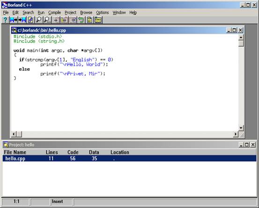Image resolution: width=259 pixels, height=208 pixels.
Task: Click the Open file disk toolbar icon
Action: (x=14, y=20)
